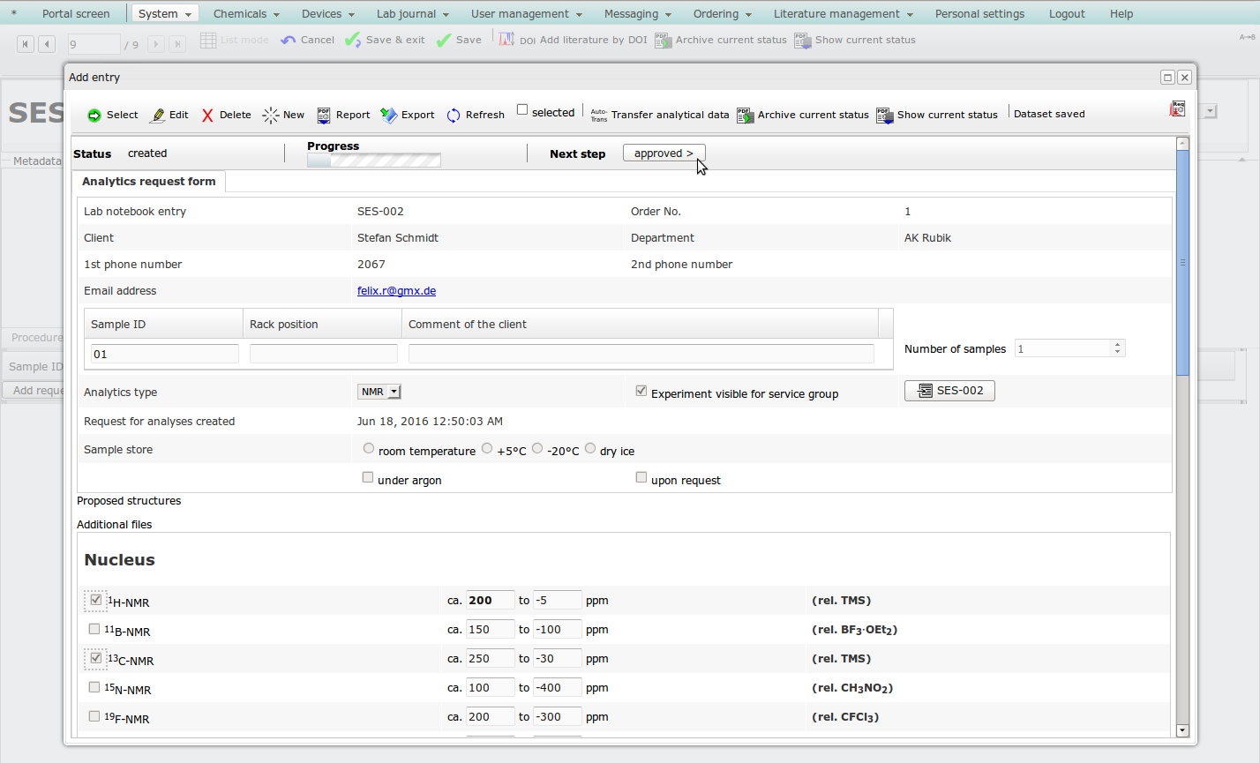
Task: Check the 'under argon' option
Action: (368, 477)
